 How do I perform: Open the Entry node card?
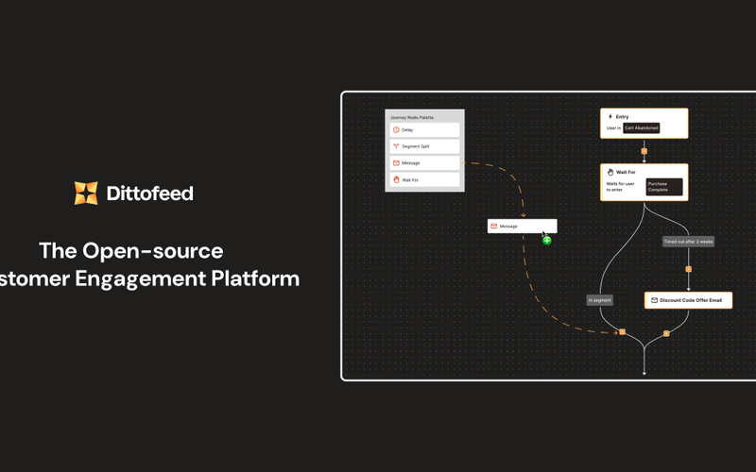tap(644, 124)
